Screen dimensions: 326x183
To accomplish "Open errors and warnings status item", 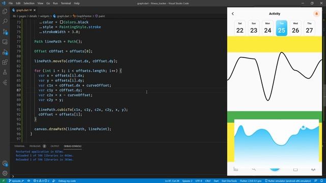I will (41, 181).
